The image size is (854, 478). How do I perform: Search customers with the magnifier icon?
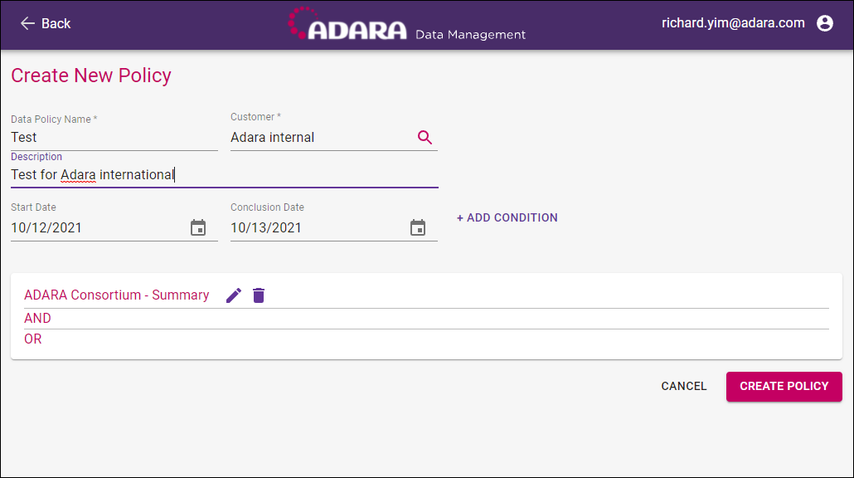(425, 138)
